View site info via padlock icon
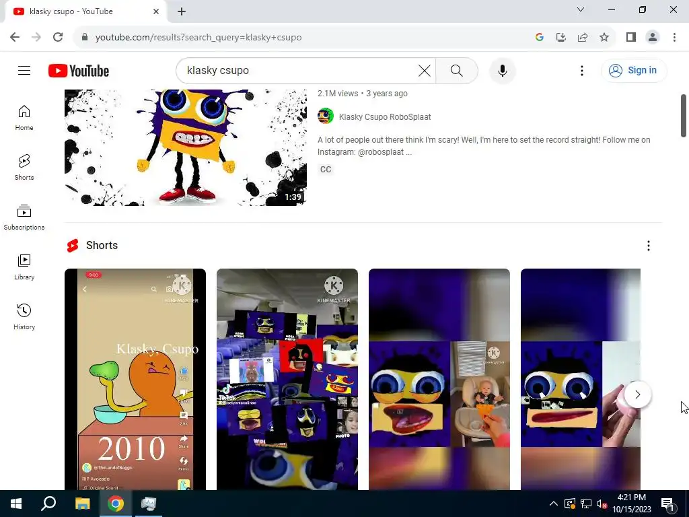Screen dimensions: 689x517 click(85, 38)
